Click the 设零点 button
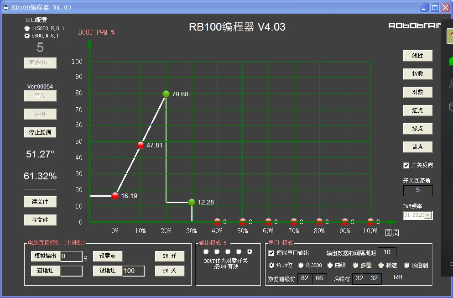 [108, 256]
